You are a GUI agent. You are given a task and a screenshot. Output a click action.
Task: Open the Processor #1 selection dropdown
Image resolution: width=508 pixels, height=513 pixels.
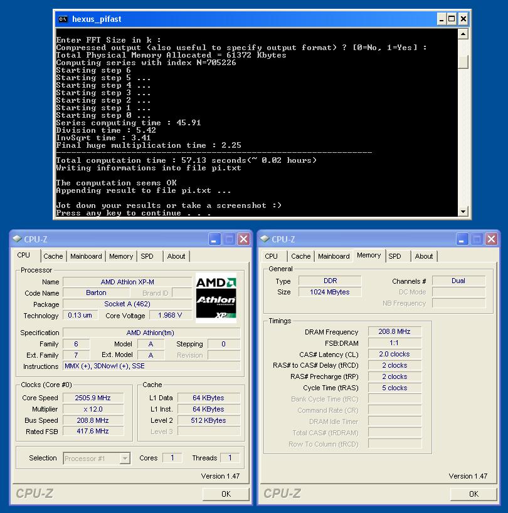(x=125, y=459)
